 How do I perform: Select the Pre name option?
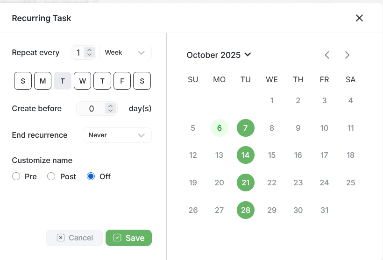pyautogui.click(x=16, y=176)
